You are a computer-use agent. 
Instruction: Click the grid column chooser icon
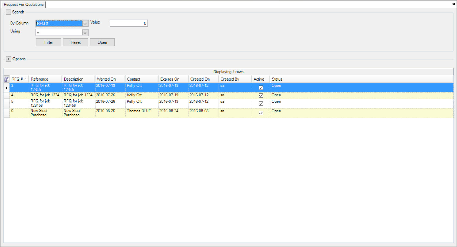pos(6,79)
